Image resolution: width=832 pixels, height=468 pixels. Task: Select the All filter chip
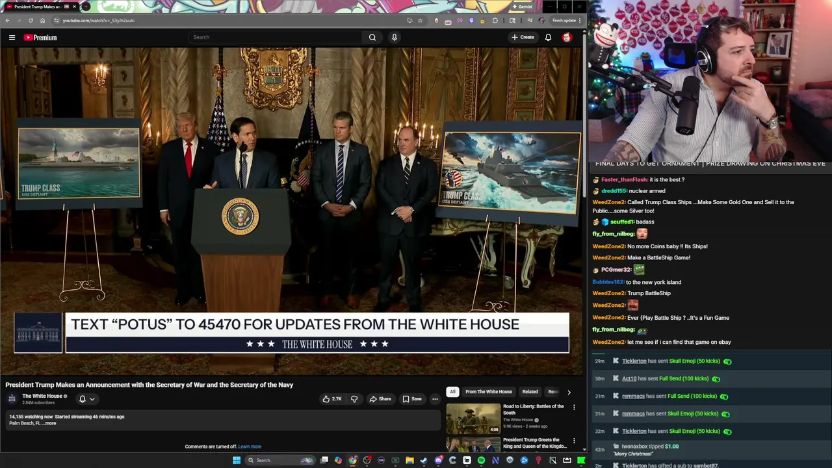coord(452,392)
